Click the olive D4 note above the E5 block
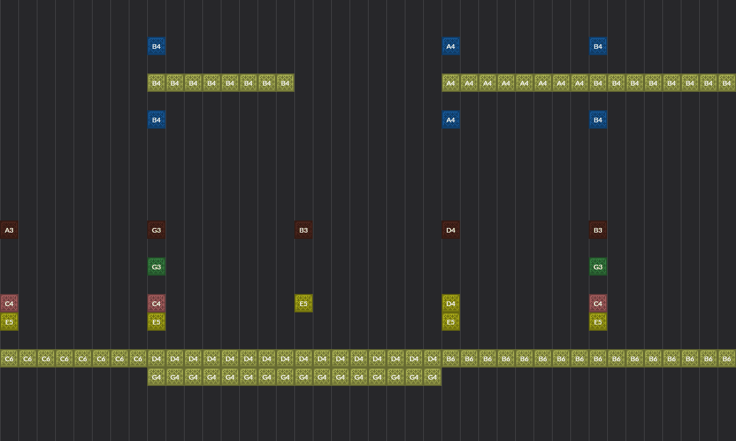Viewport: 736px width, 441px height. pyautogui.click(x=451, y=303)
